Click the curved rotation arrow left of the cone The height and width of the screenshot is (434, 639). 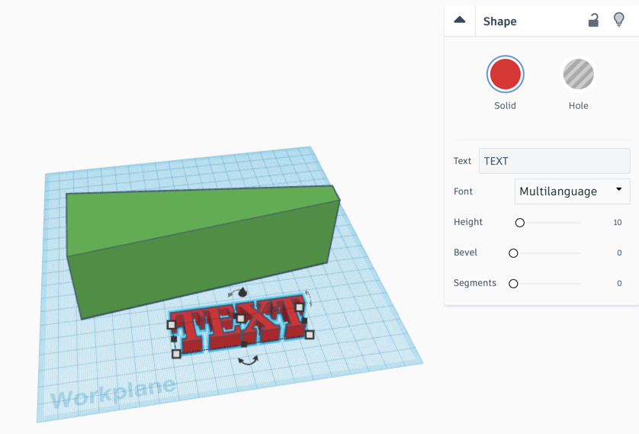232,294
